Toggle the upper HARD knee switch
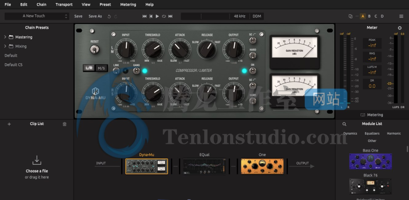 [253, 55]
